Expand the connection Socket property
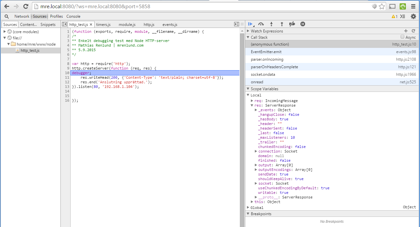The image size is (420, 227). [x=256, y=151]
